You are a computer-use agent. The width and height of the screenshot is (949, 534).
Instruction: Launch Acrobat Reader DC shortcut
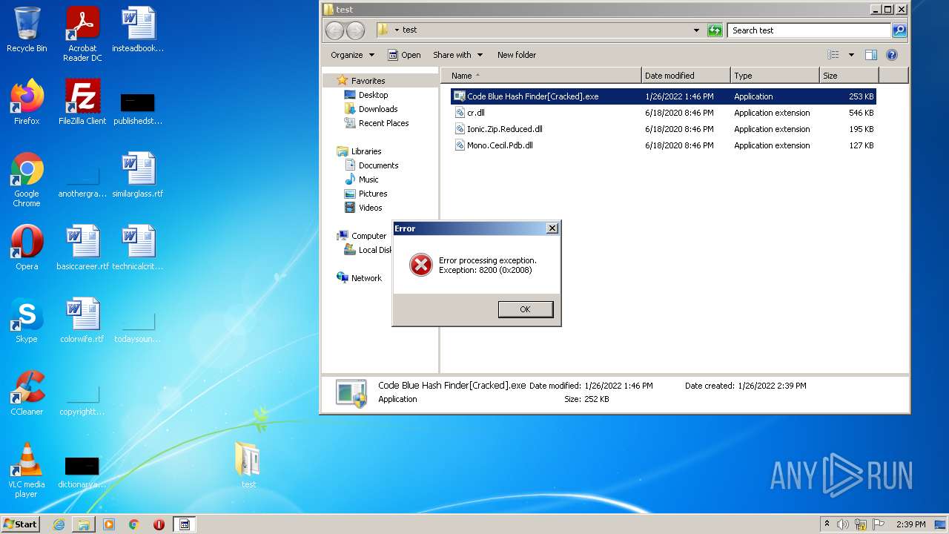tap(82, 34)
